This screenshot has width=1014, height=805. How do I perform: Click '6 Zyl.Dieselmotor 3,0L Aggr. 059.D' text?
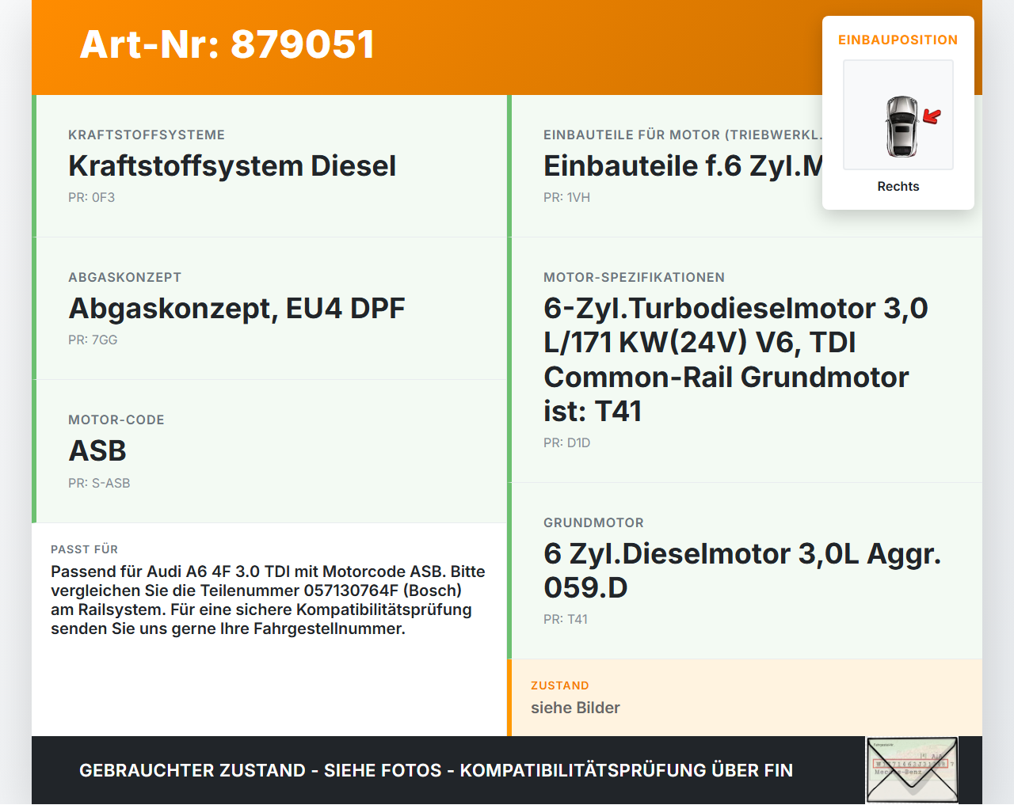pos(742,571)
